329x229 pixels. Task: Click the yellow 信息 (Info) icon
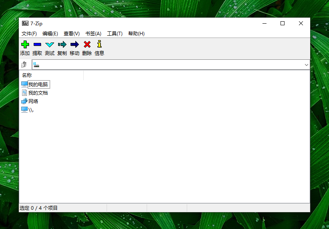pyautogui.click(x=99, y=44)
